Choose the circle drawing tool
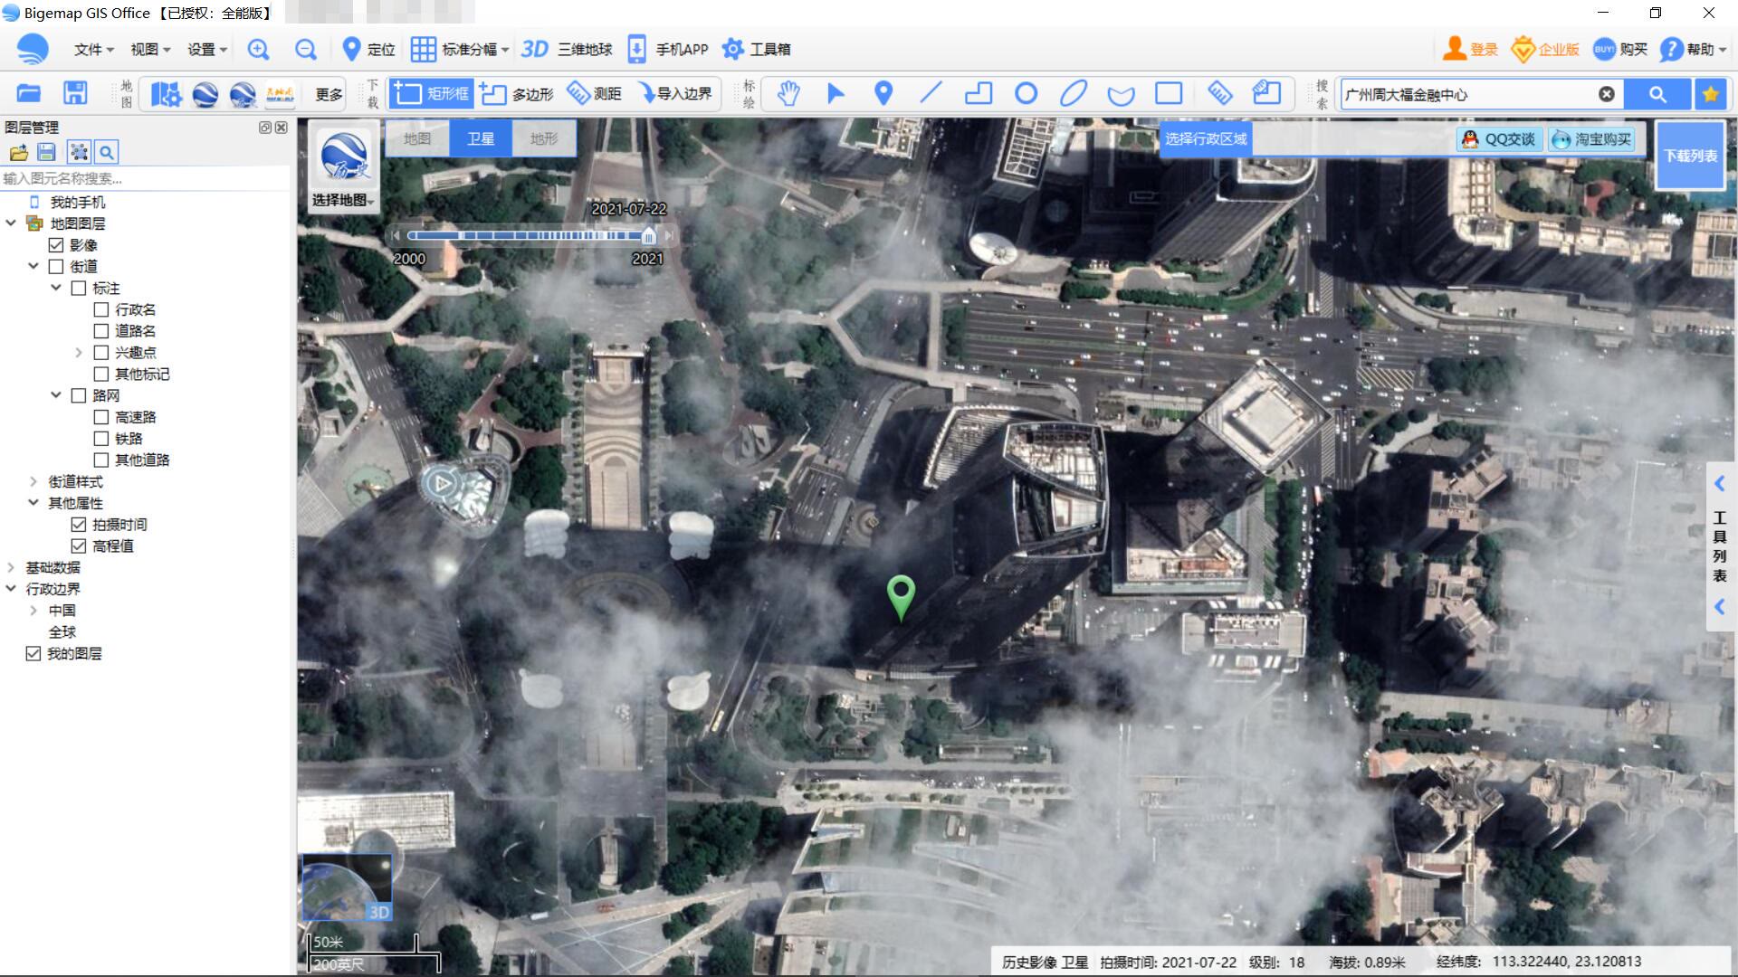The image size is (1738, 977). (1026, 93)
